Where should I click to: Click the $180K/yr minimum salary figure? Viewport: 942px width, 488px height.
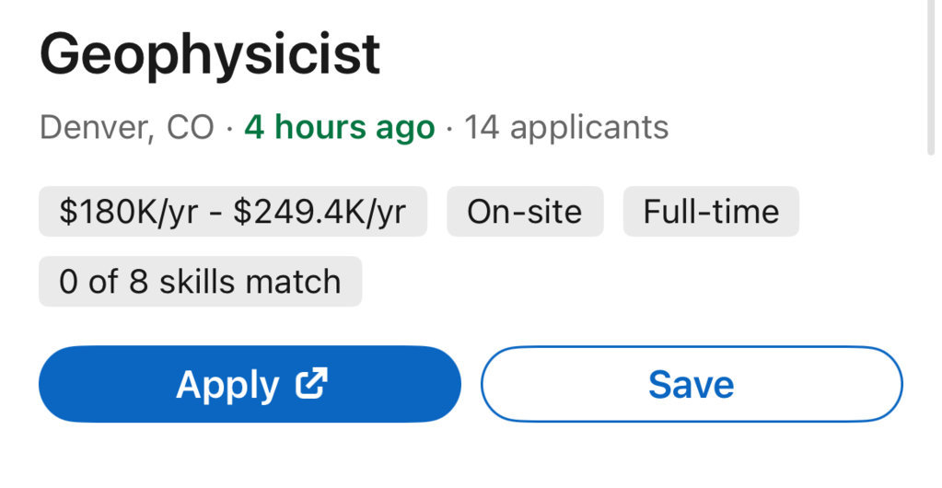[x=129, y=212]
